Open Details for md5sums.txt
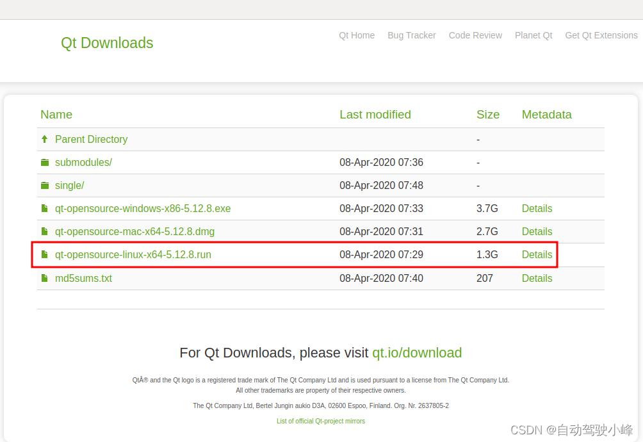 [537, 278]
